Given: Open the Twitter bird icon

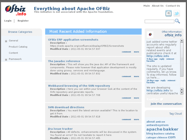Looking at the screenshot, I should tap(177, 13).
